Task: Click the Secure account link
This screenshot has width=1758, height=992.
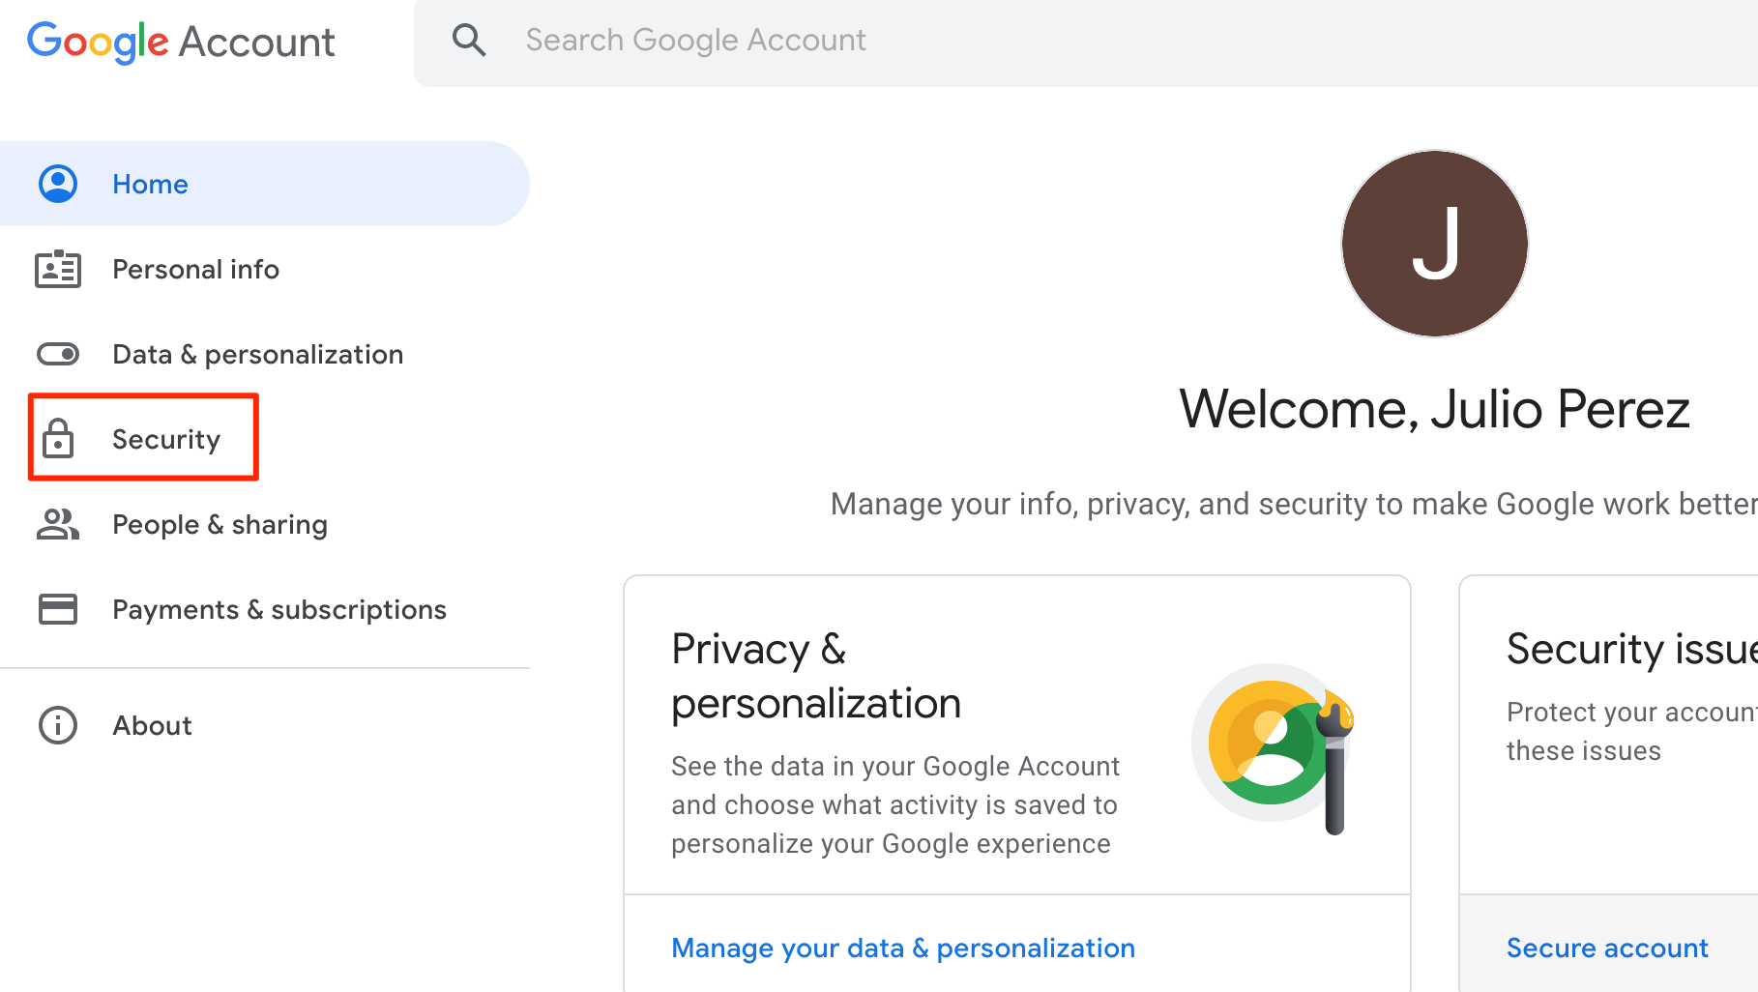Action: coord(1607,948)
